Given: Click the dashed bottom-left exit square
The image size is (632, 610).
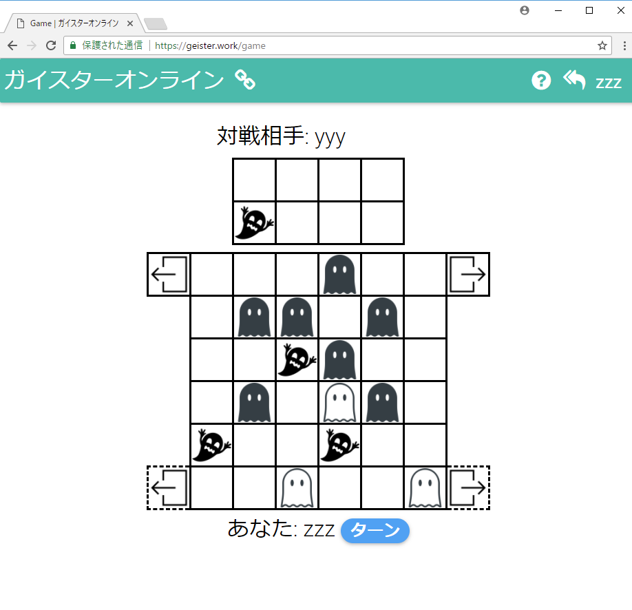Looking at the screenshot, I should [169, 488].
